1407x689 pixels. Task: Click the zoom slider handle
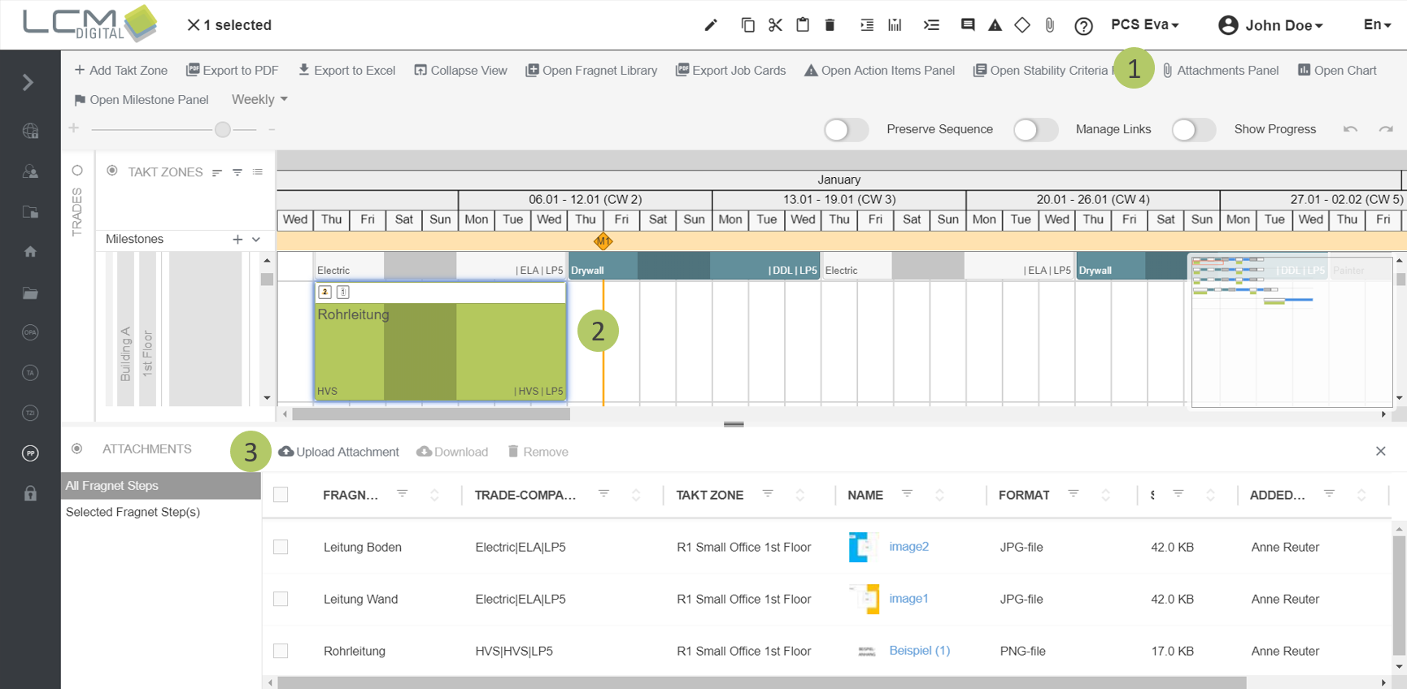point(223,129)
